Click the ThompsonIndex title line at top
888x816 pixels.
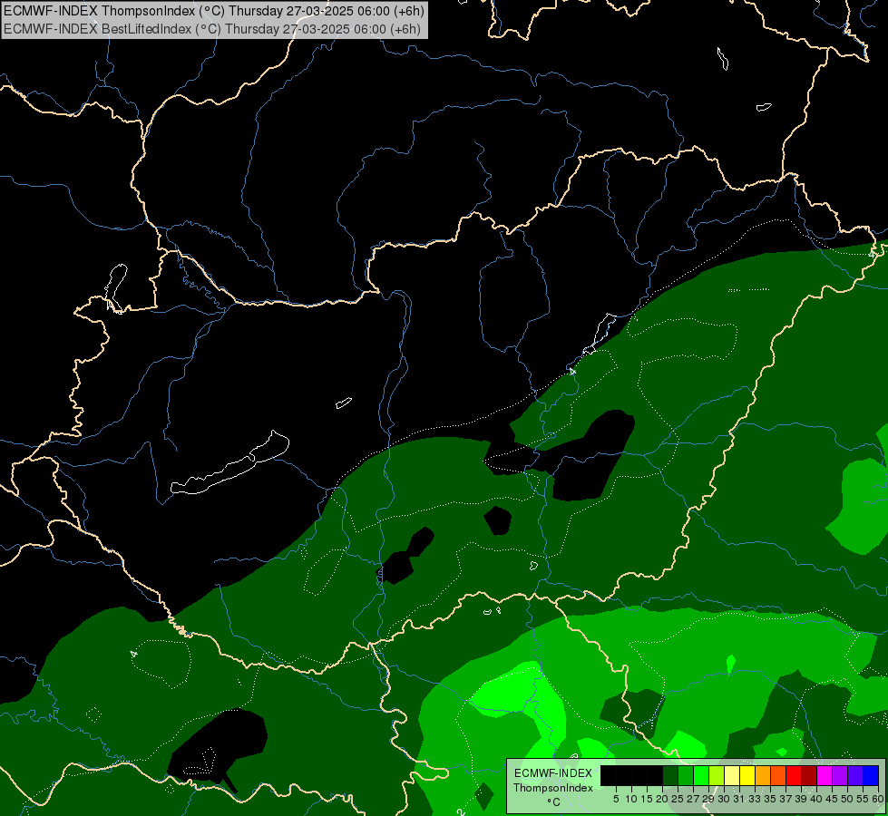click(214, 10)
